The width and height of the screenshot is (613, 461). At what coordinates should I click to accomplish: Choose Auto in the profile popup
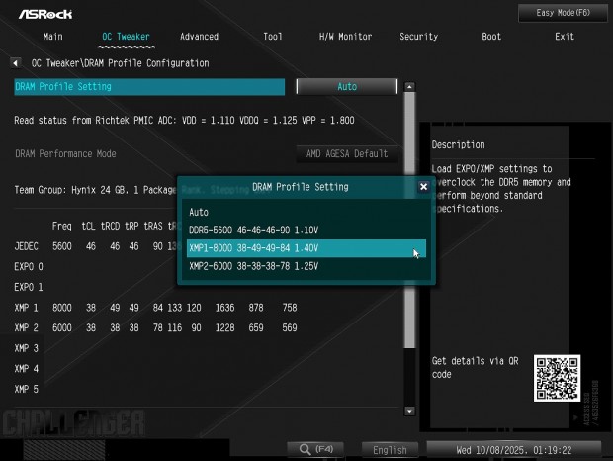(x=306, y=213)
